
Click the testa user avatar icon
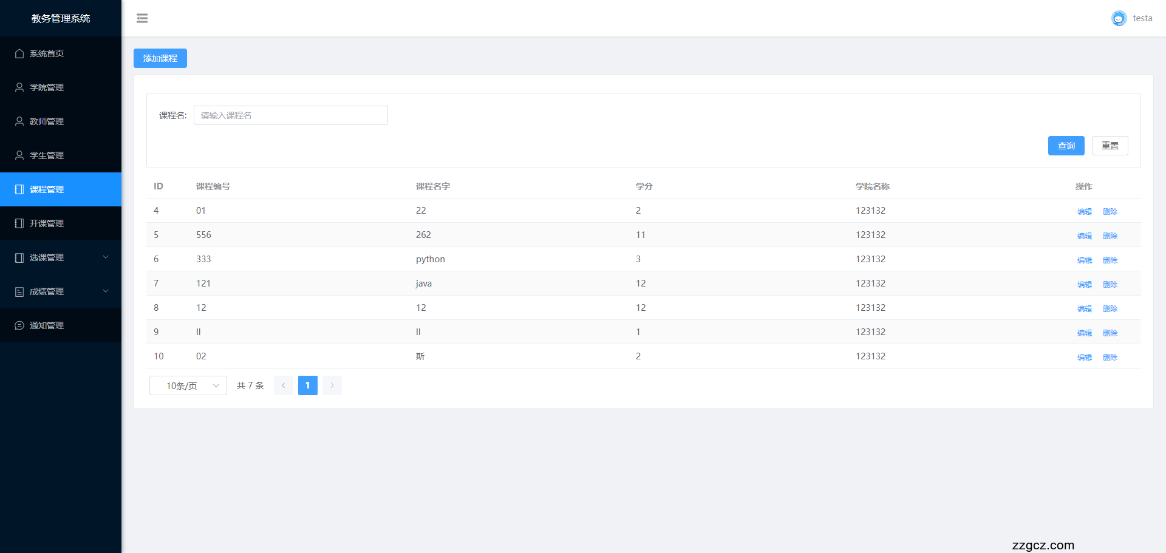[x=1119, y=18]
